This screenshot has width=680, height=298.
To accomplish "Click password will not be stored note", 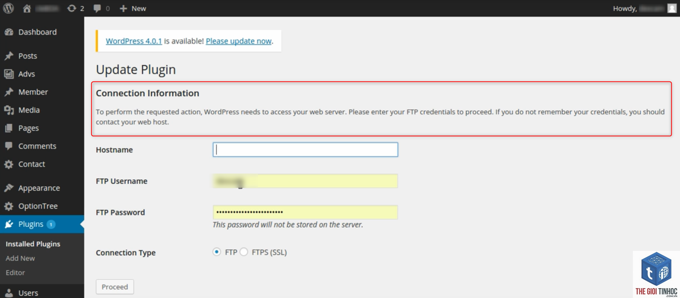I will 288,225.
